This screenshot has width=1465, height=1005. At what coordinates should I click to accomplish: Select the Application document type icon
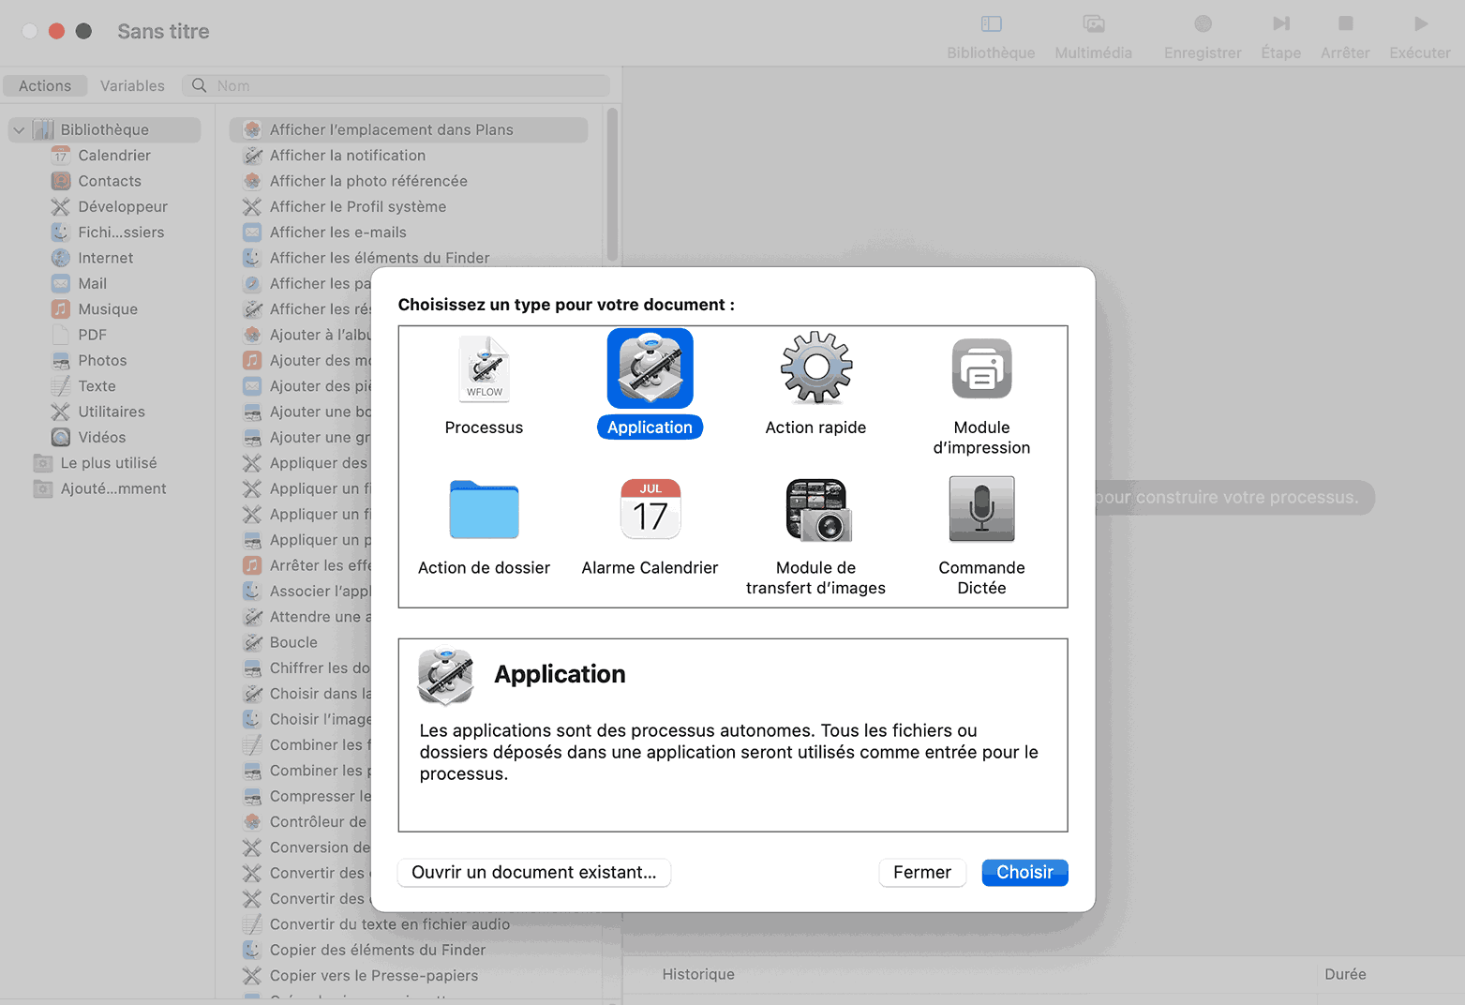point(650,367)
